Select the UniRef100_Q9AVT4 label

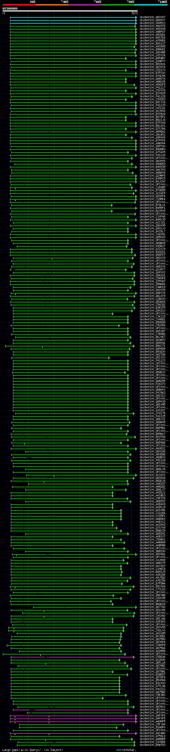(152, 79)
